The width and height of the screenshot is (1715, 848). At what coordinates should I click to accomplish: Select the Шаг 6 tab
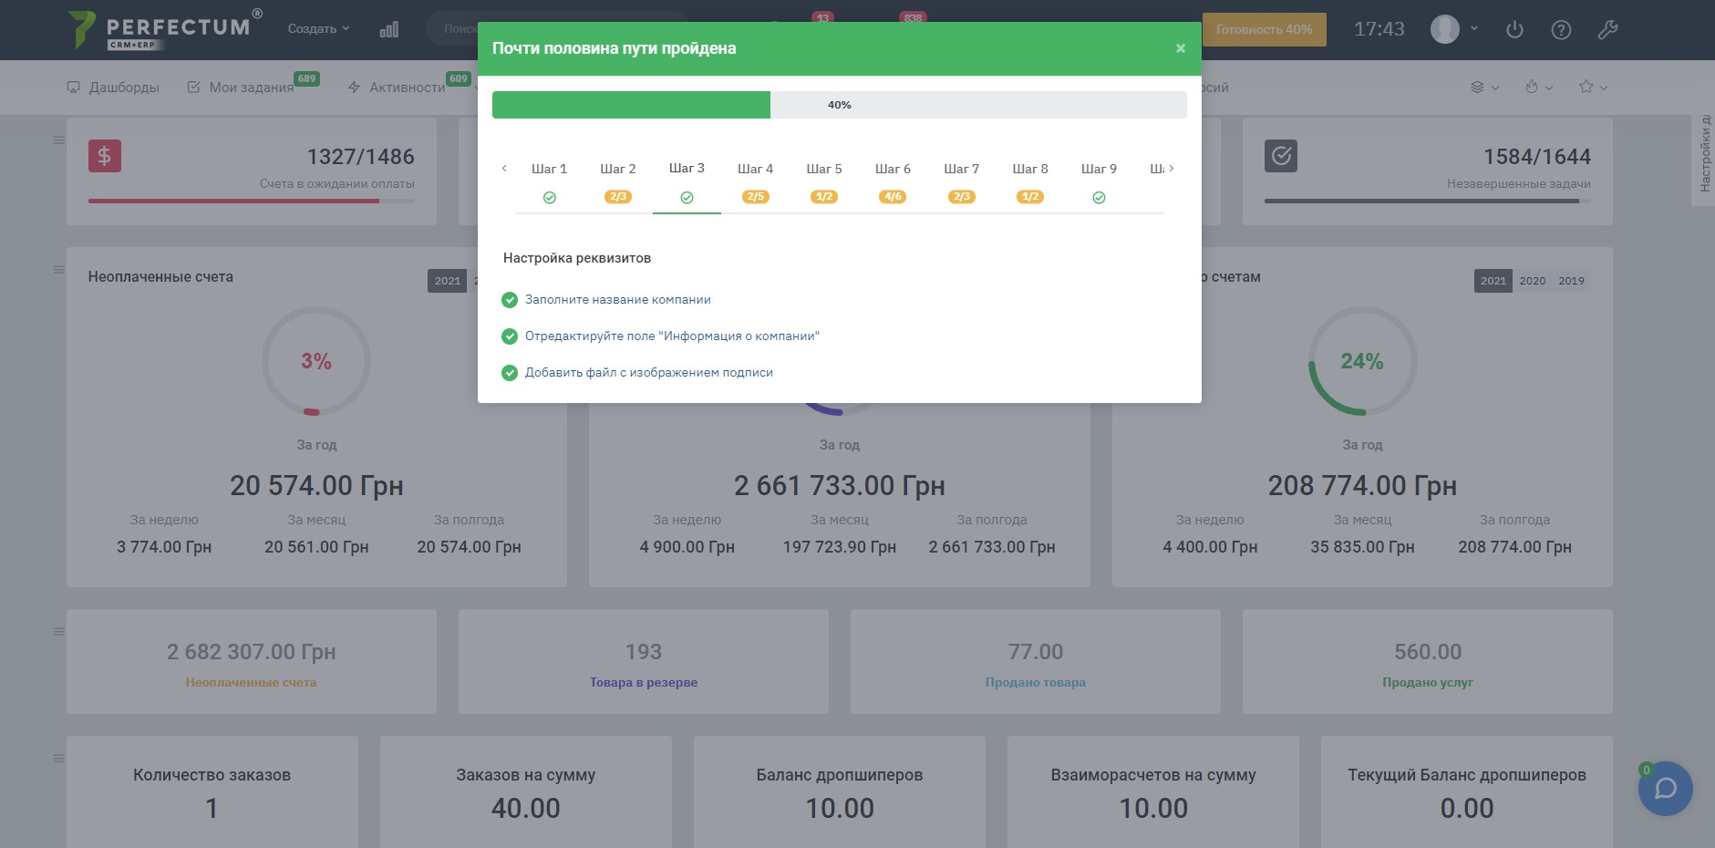pyautogui.click(x=893, y=170)
